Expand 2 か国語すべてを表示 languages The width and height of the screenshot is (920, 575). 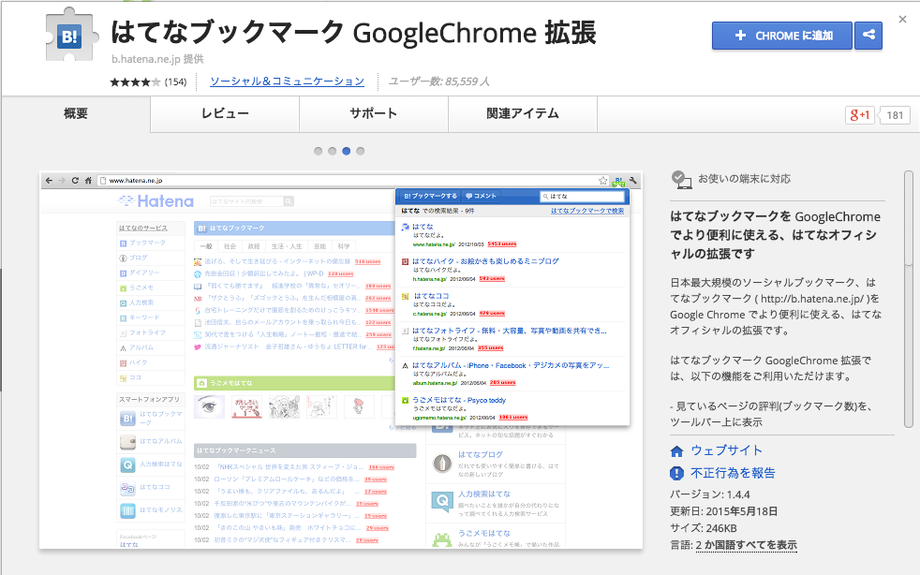(747, 545)
